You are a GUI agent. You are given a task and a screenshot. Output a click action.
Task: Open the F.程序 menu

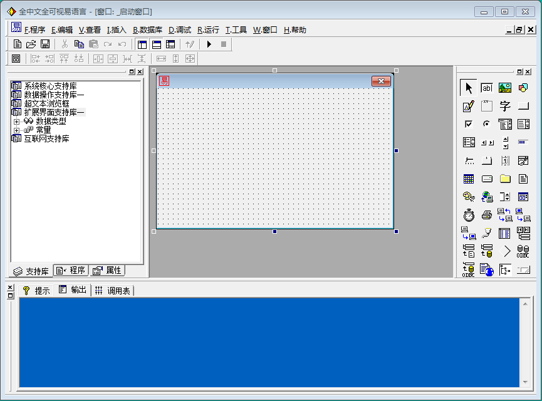pos(34,29)
